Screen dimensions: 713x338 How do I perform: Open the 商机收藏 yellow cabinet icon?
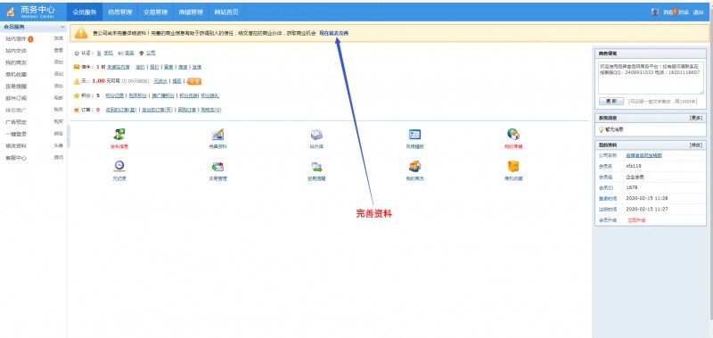pos(513,166)
